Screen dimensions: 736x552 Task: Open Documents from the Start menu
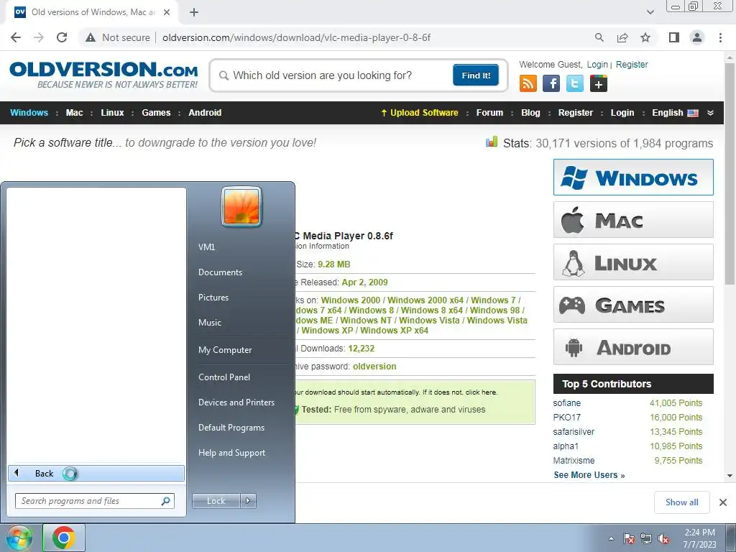220,272
